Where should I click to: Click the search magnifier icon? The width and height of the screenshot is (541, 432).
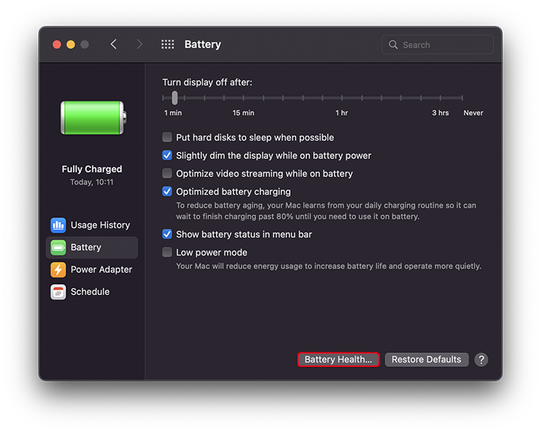pos(393,45)
